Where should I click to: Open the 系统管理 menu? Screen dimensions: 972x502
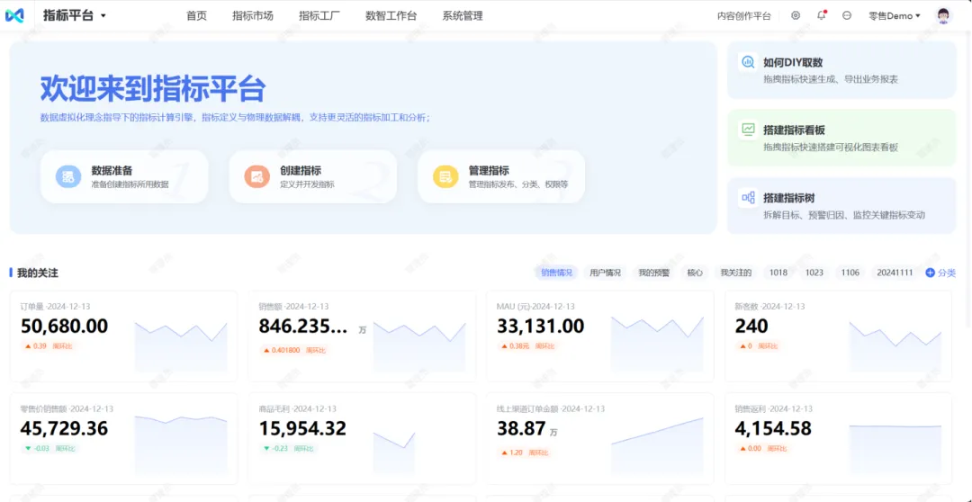pyautogui.click(x=463, y=16)
